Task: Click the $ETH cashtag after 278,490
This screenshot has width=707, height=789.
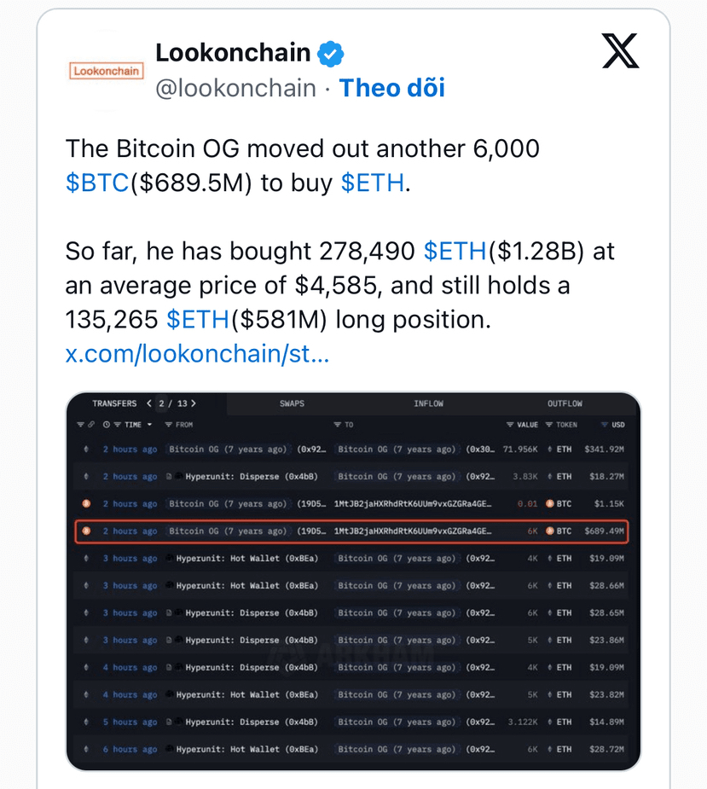Action: pos(455,251)
